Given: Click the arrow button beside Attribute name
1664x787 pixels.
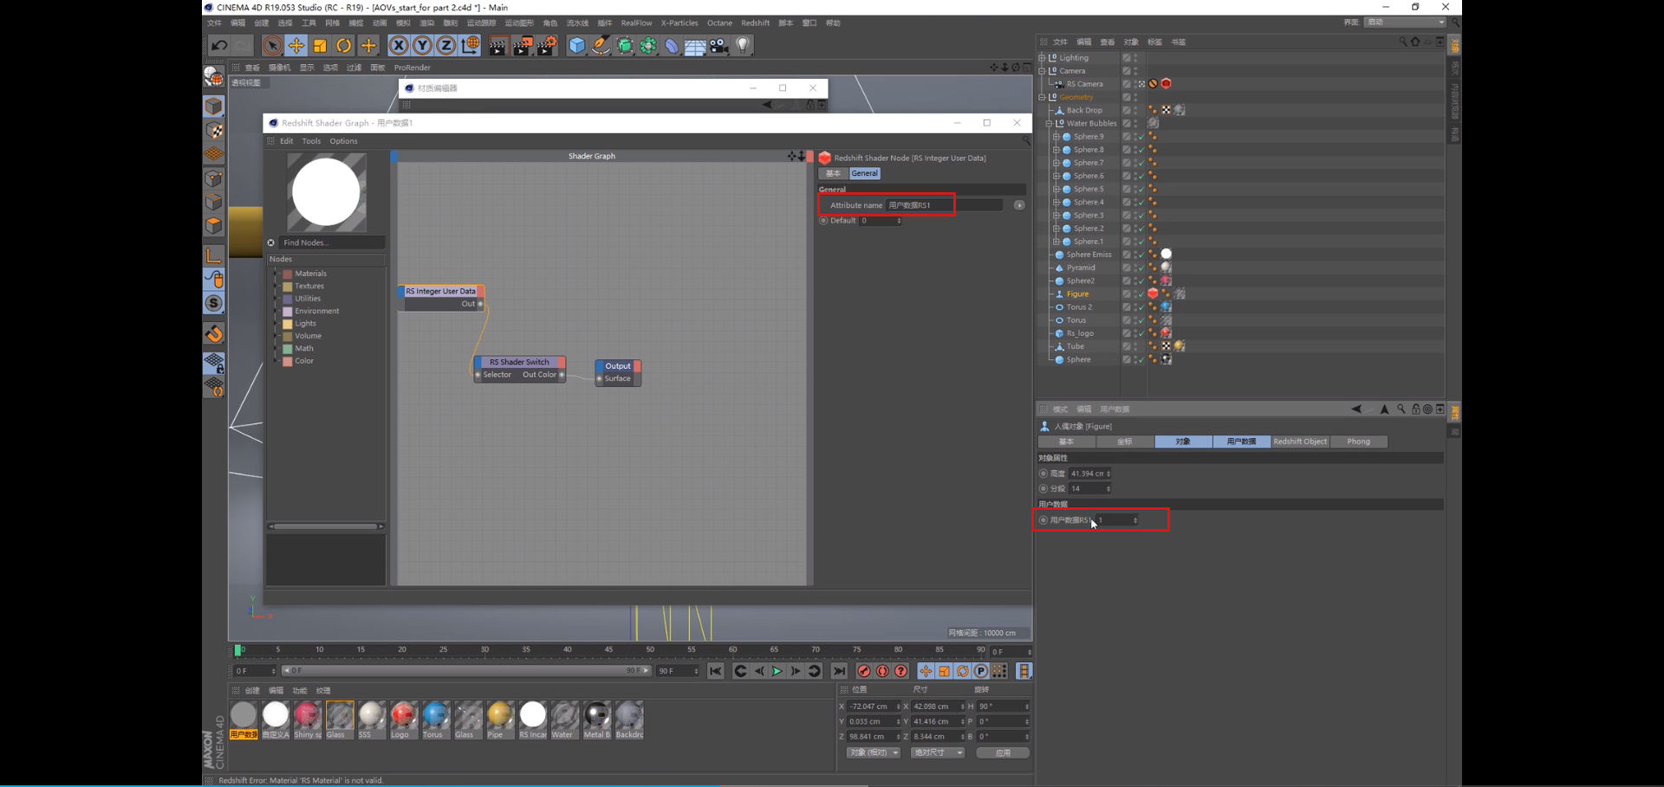Looking at the screenshot, I should point(1019,205).
